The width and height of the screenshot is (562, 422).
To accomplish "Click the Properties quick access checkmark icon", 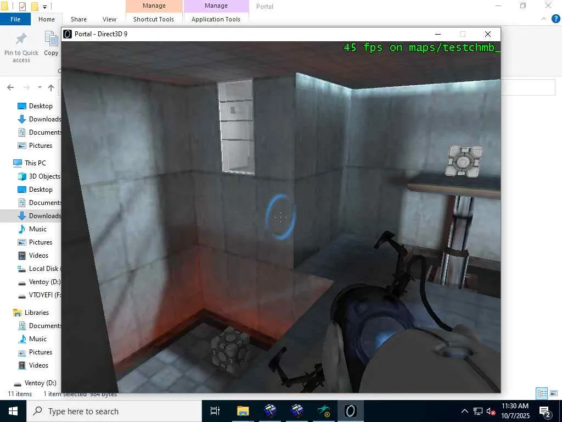I will 22,6.
